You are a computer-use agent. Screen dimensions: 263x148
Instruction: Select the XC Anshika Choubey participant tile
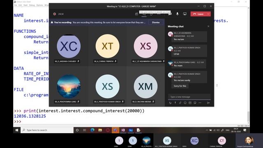click(69, 46)
